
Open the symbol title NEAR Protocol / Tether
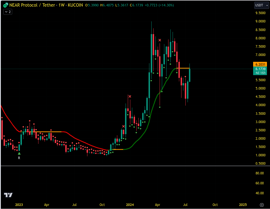click(x=32, y=5)
